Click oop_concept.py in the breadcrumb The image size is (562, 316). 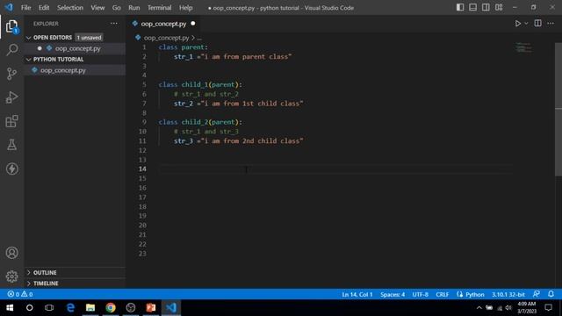click(x=166, y=38)
